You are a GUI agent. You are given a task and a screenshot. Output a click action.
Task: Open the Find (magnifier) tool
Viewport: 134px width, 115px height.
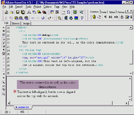[29, 12]
